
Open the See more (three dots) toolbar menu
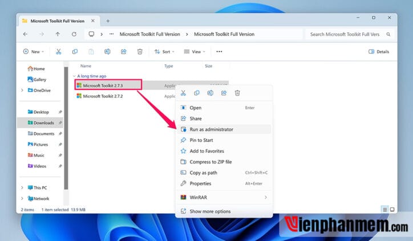(219, 52)
